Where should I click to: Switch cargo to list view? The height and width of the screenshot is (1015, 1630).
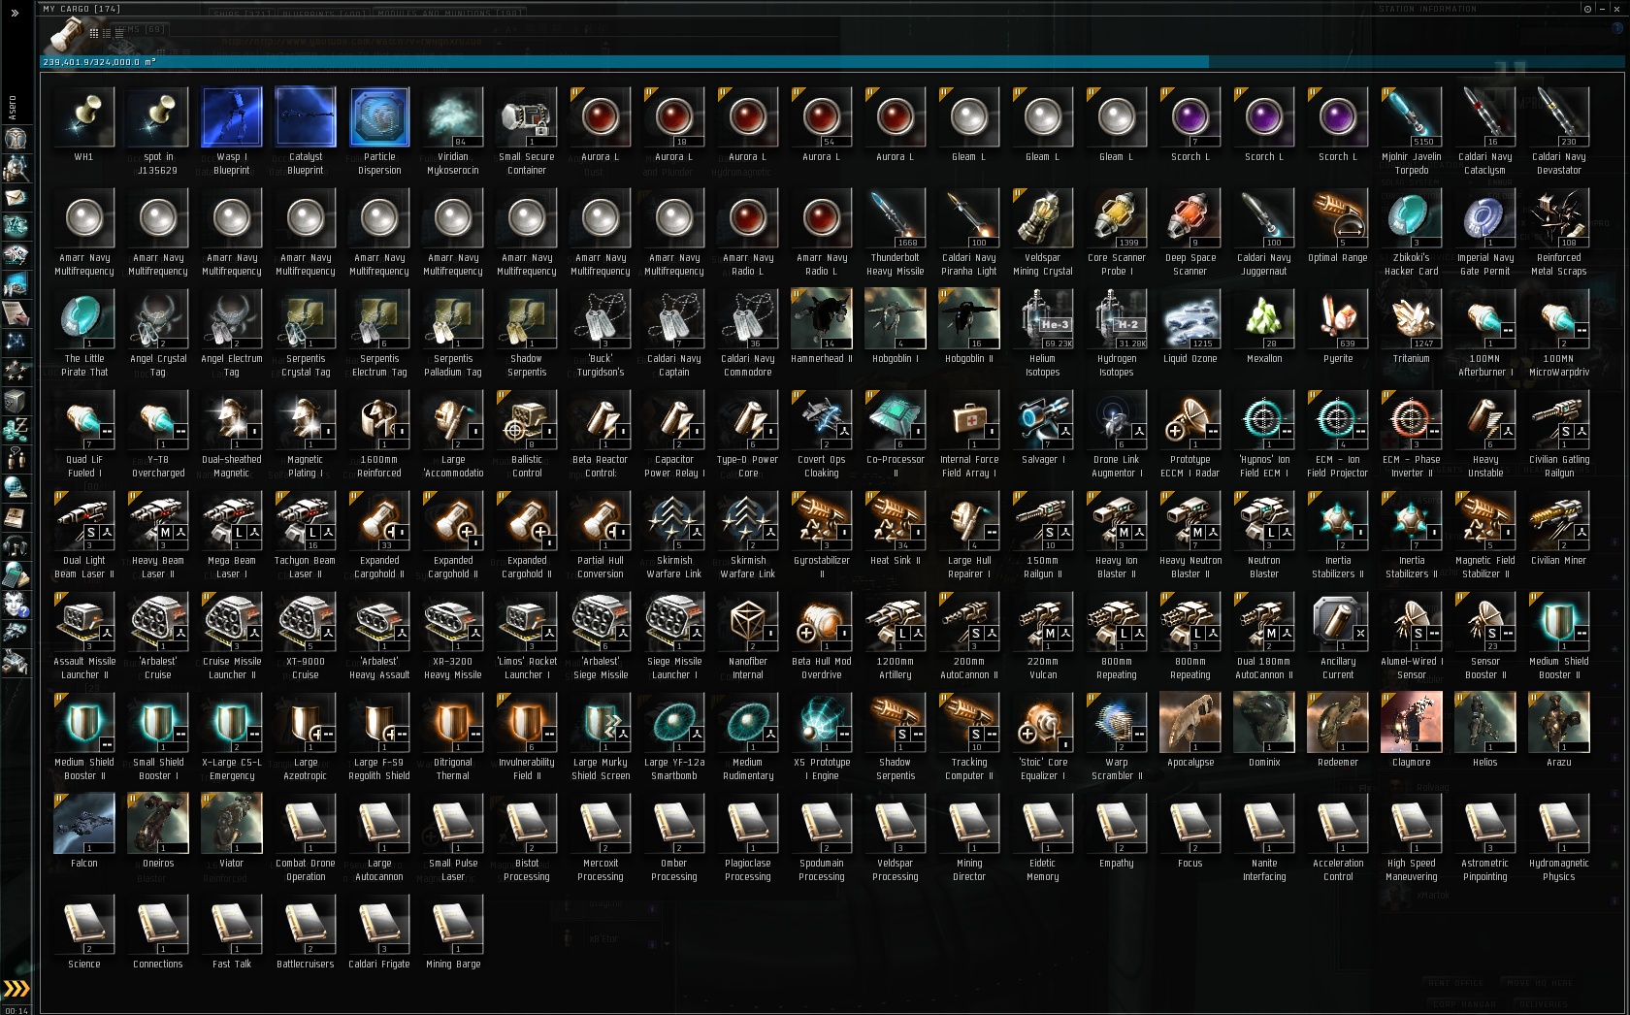[117, 32]
